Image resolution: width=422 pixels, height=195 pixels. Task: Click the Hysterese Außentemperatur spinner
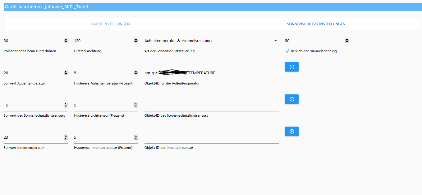tap(136, 73)
